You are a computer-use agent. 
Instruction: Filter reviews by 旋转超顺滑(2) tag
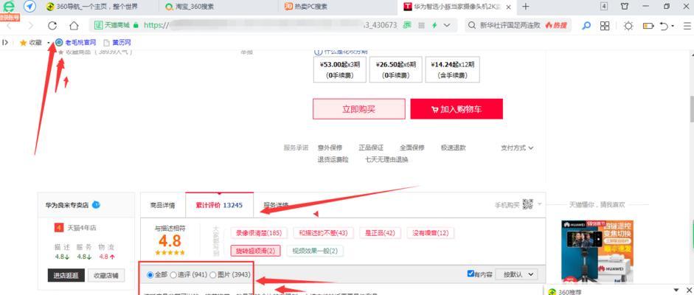[x=255, y=251]
